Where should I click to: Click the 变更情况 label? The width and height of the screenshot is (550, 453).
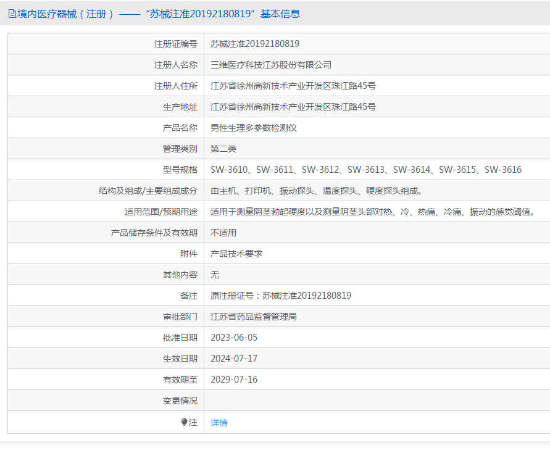click(180, 401)
